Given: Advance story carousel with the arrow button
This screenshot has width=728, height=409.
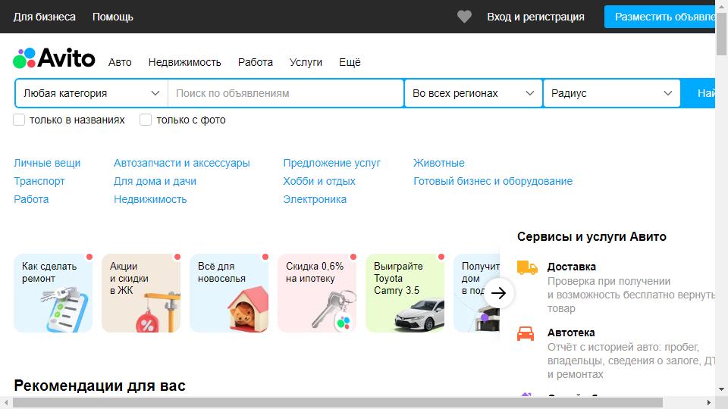Looking at the screenshot, I should (499, 292).
